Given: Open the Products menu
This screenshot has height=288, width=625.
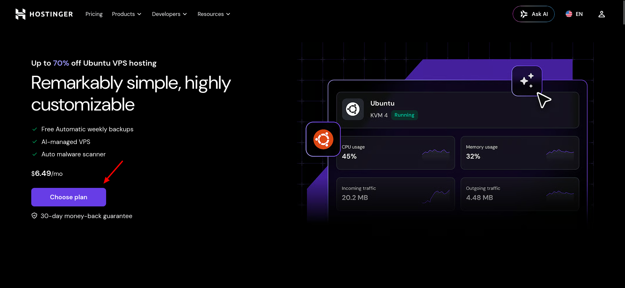Looking at the screenshot, I should coord(127,14).
